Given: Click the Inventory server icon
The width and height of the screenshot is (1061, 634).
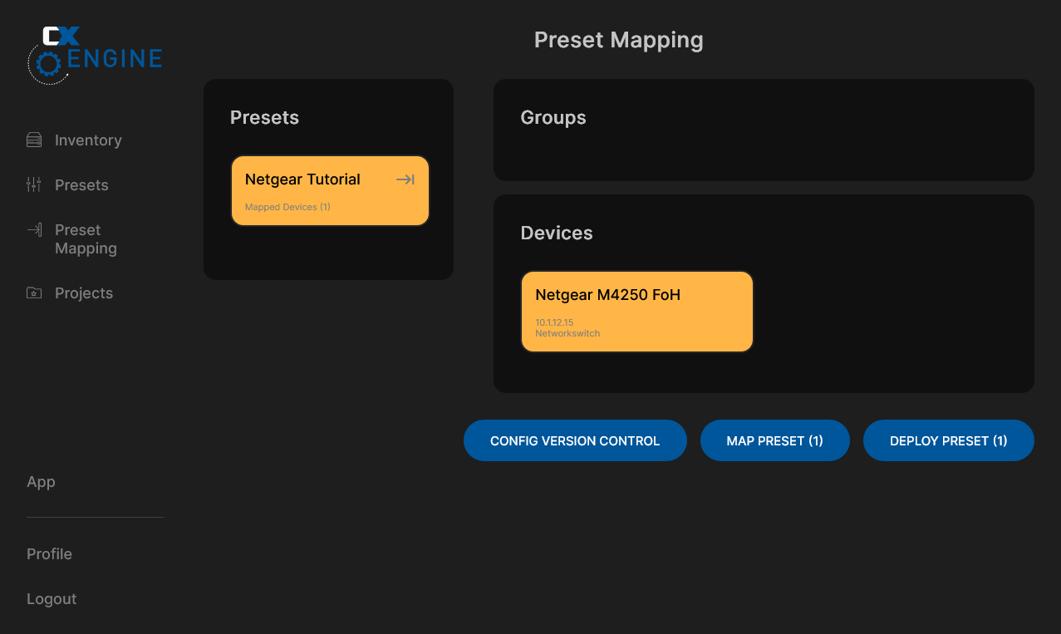Looking at the screenshot, I should tap(34, 140).
